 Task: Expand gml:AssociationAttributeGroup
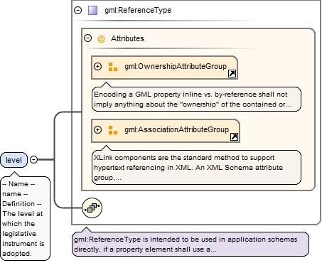tap(97, 129)
